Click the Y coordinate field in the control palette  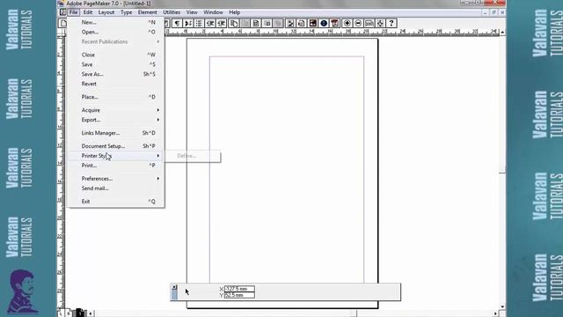coord(239,295)
